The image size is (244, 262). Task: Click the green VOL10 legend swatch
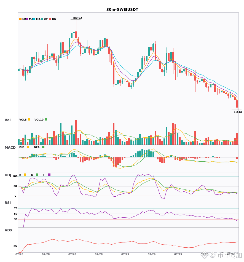pyautogui.click(x=46, y=119)
